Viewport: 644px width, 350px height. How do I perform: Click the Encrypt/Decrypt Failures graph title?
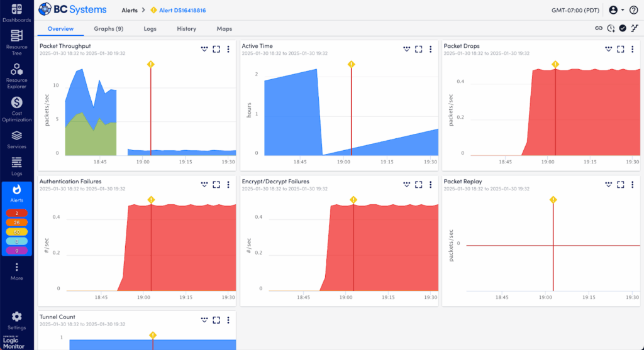click(275, 182)
